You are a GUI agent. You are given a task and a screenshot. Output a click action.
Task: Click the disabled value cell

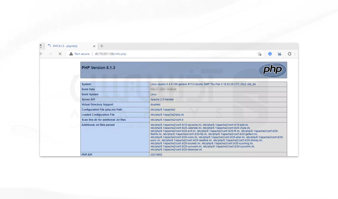[218, 104]
